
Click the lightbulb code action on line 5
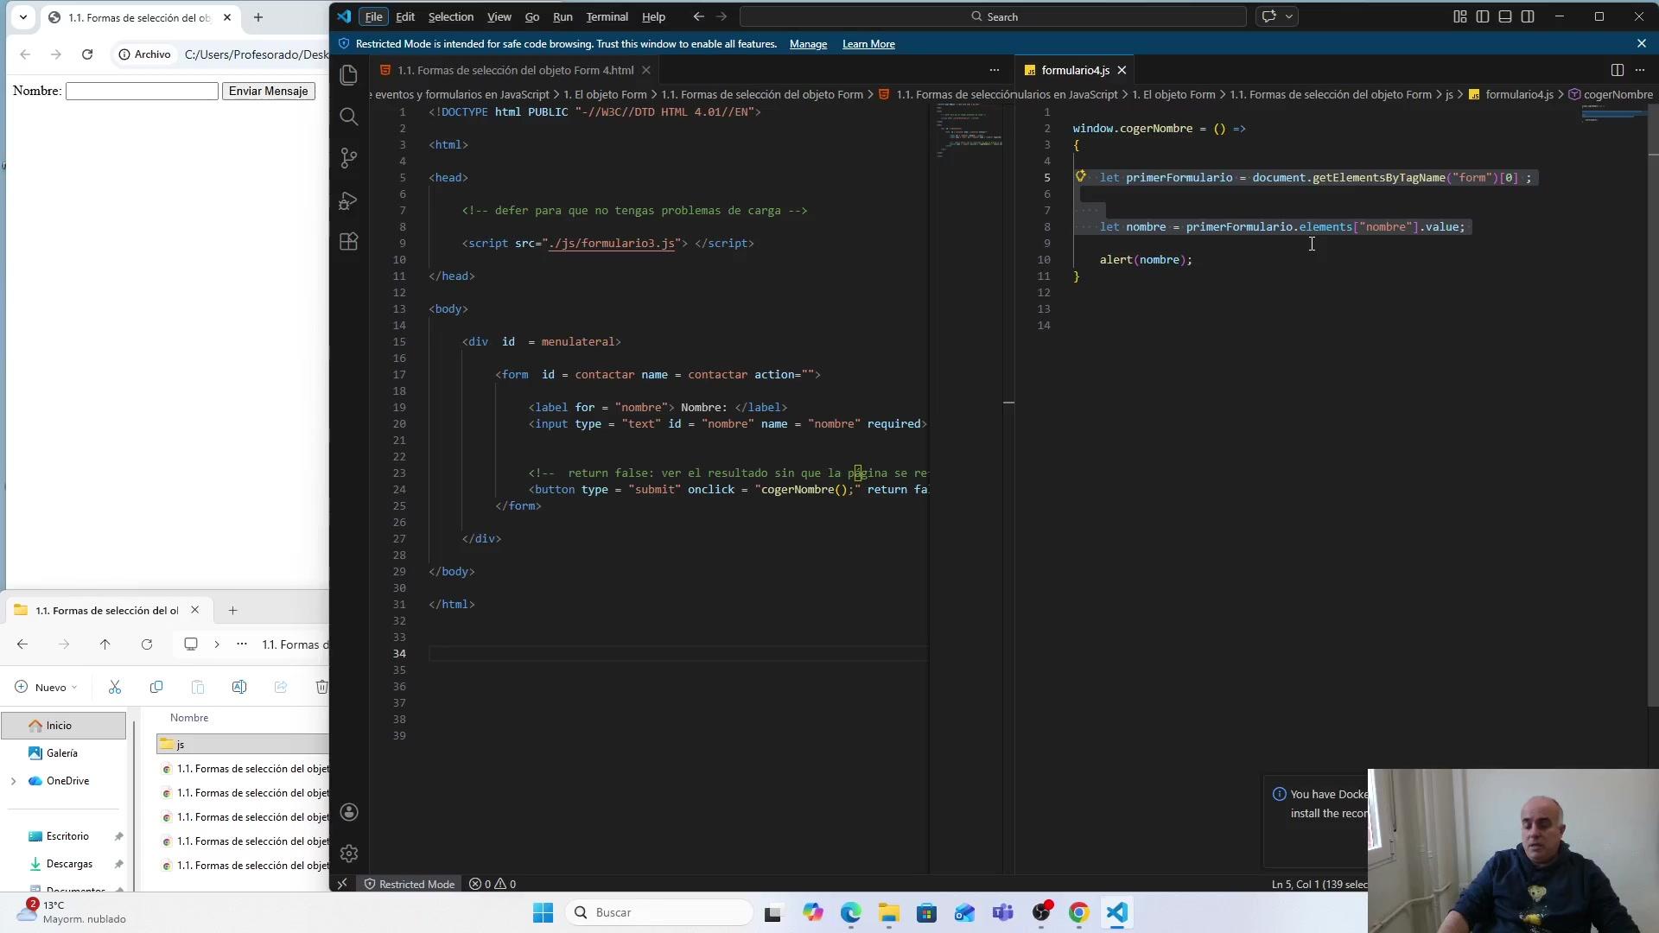1080,176
